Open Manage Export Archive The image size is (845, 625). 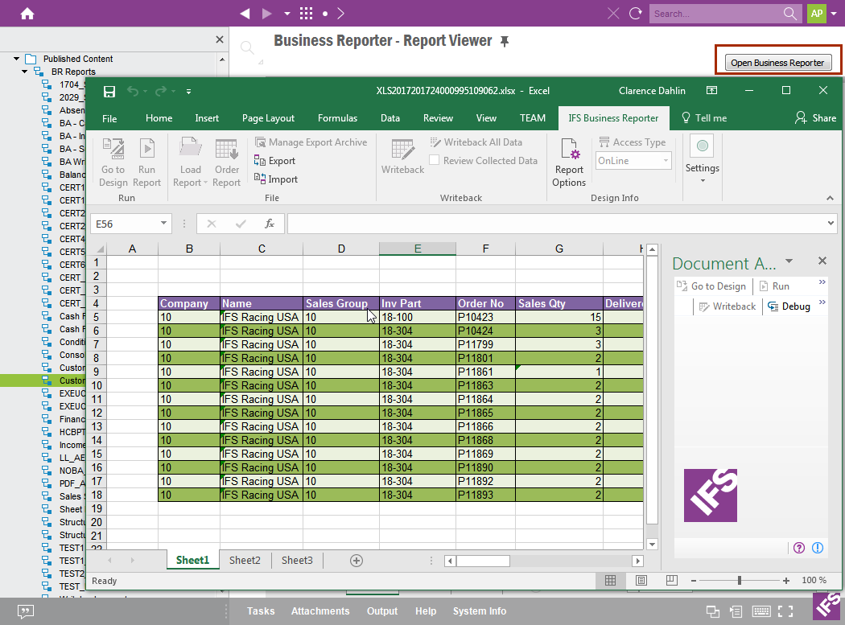311,142
